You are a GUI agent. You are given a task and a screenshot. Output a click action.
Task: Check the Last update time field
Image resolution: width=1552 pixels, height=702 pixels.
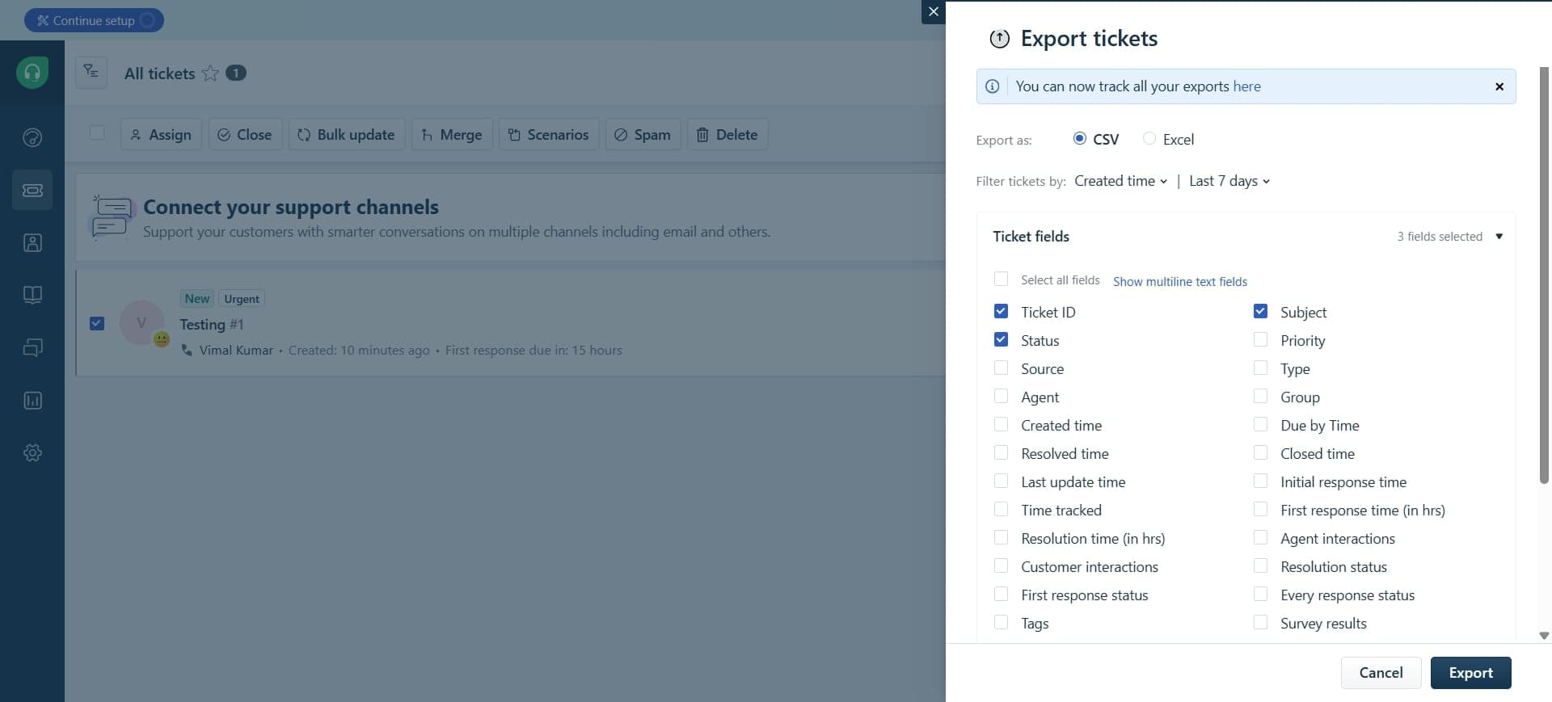[x=1001, y=481]
